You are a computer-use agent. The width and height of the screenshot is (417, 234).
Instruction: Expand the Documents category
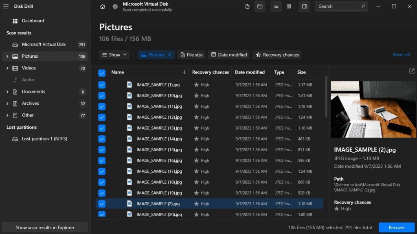[x=7, y=91]
